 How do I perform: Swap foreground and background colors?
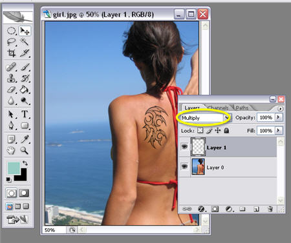[25, 163]
